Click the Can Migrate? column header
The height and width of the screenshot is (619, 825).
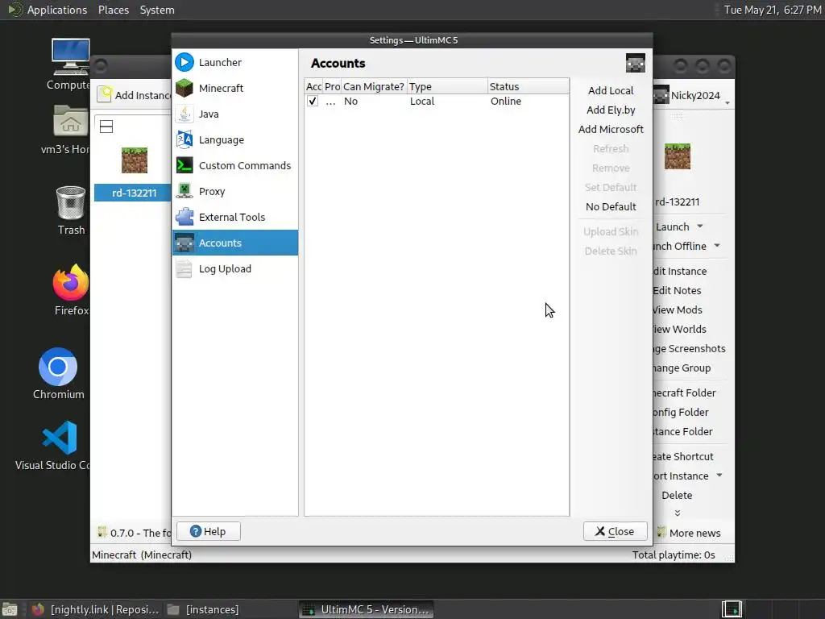pos(374,86)
